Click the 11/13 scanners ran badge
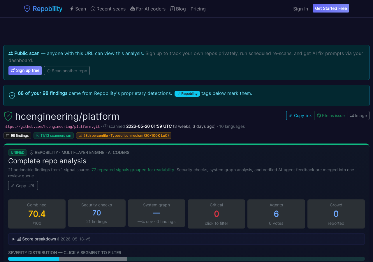Screen dimensions: 373x262 tap(54, 135)
